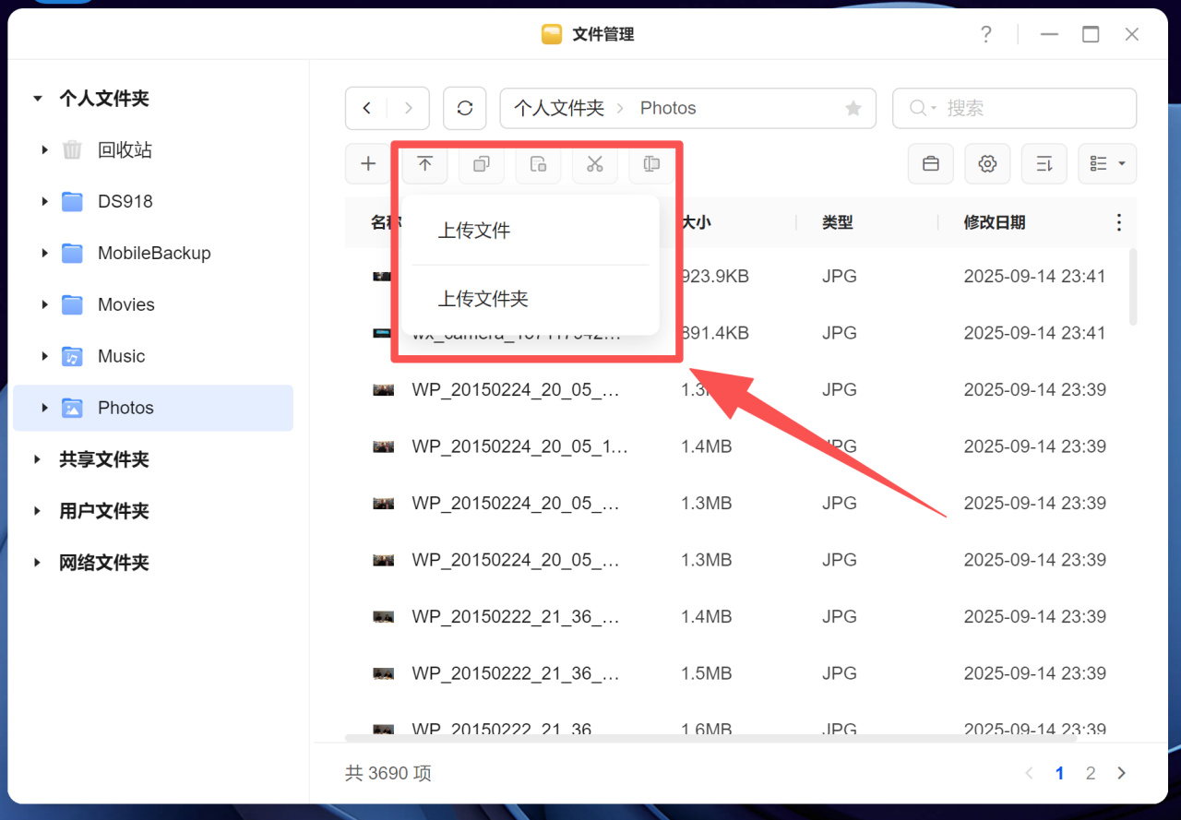Collapse the 个人文件夹 tree node
Viewport: 1181px width, 820px height.
click(x=38, y=98)
